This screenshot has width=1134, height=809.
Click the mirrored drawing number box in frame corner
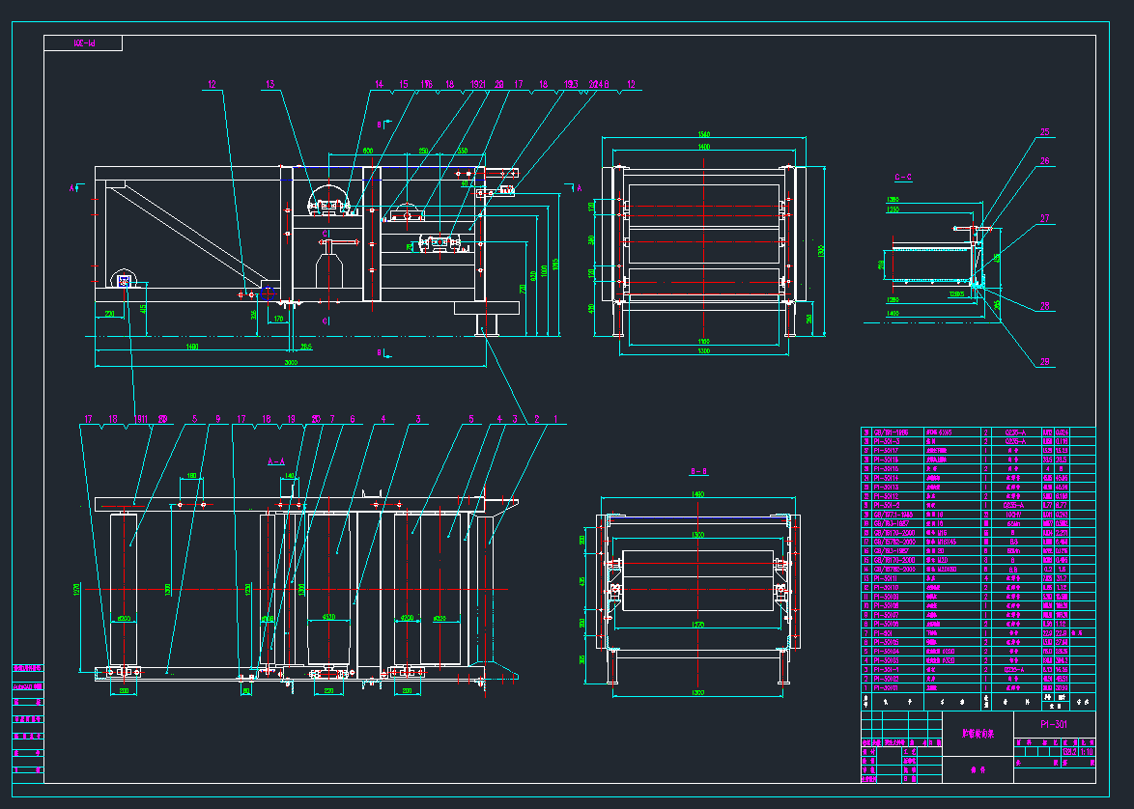click(84, 43)
